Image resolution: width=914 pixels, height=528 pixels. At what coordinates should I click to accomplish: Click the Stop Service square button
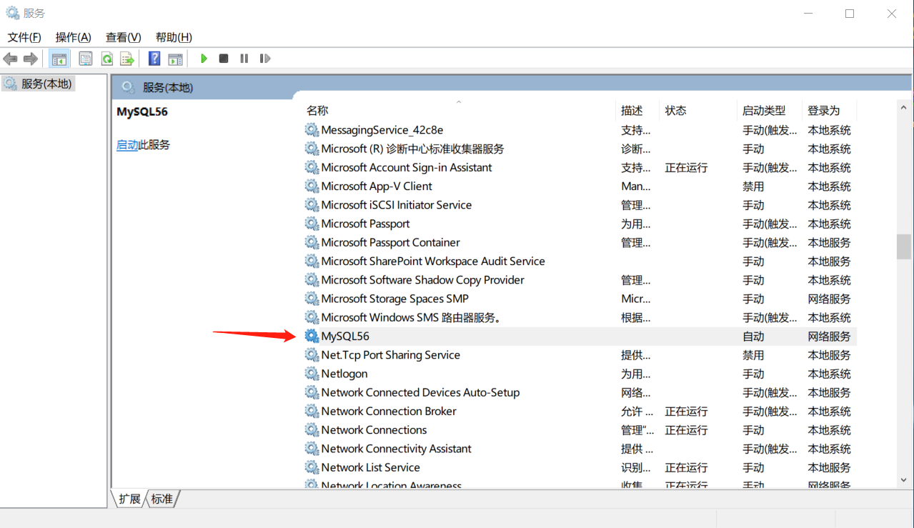(224, 59)
